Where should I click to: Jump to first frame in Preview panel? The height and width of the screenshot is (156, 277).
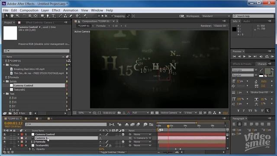point(234,57)
